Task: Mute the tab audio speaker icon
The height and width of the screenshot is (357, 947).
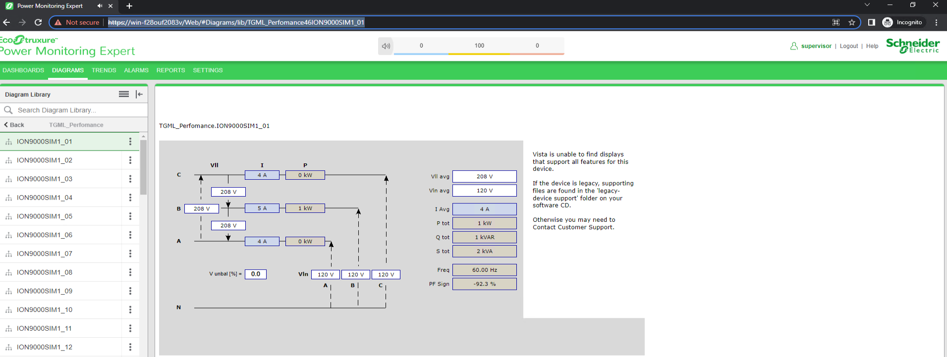Action: pyautogui.click(x=100, y=6)
